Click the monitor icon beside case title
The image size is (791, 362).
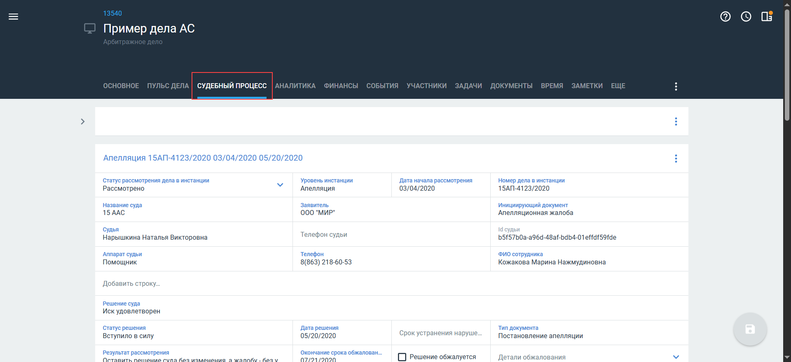(90, 28)
